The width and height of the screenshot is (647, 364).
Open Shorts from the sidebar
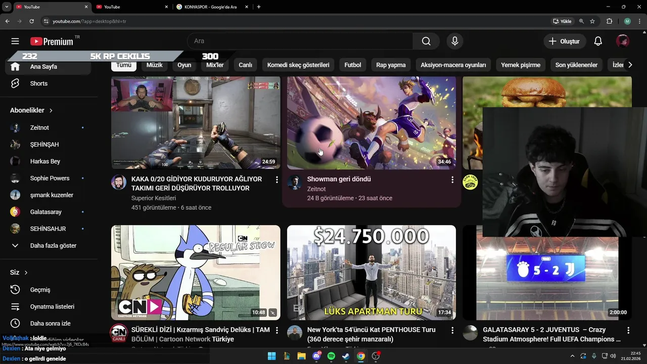point(48,83)
